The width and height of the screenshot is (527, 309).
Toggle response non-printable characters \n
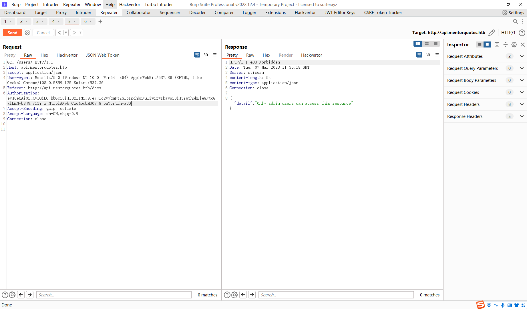click(428, 55)
